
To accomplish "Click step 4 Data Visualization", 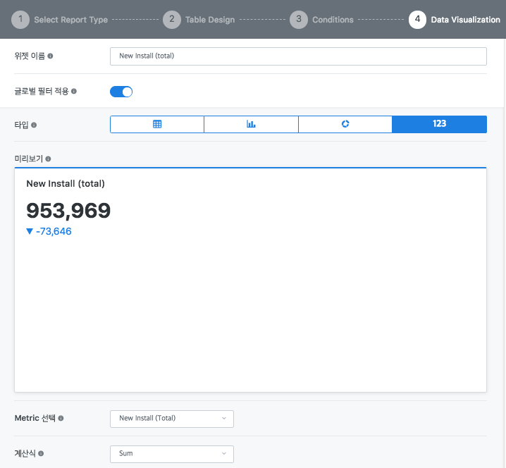I will [x=455, y=19].
